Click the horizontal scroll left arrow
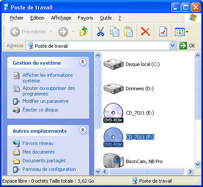Screen dimensions: 203x187 105,172
